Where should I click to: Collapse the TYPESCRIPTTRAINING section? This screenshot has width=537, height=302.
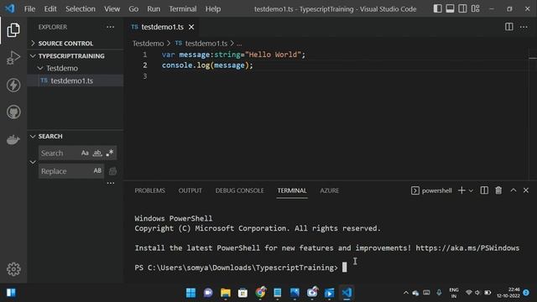pos(76,56)
